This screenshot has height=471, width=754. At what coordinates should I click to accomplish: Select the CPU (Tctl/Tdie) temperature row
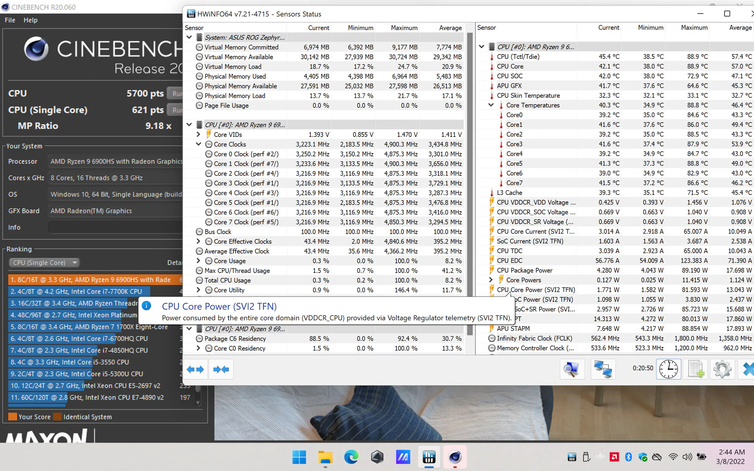(615, 56)
